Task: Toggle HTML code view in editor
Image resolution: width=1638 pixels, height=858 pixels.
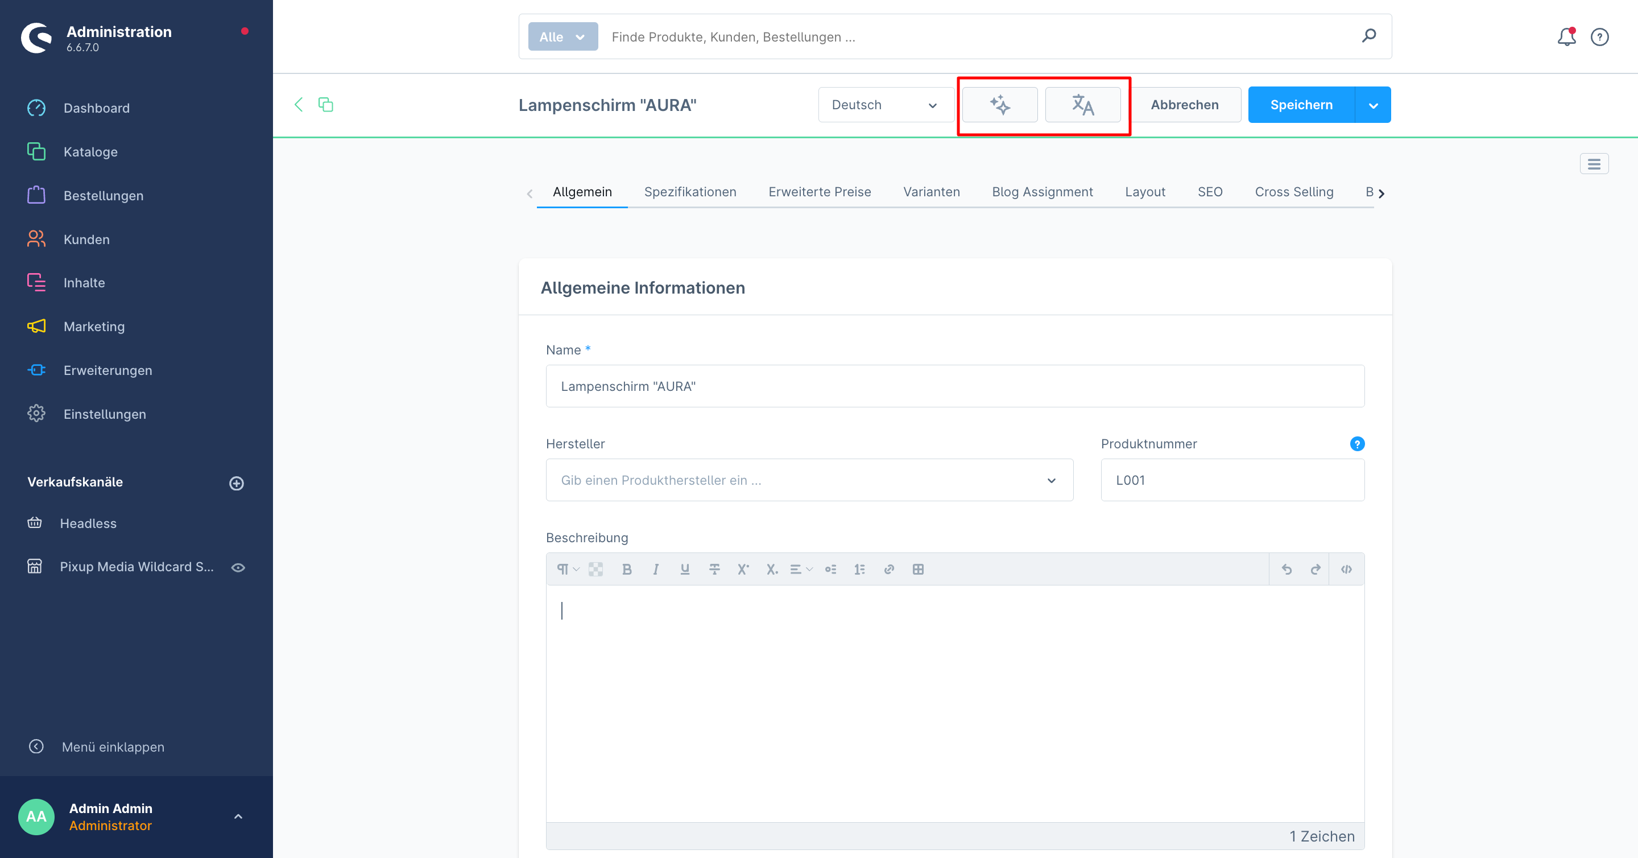Action: click(x=1346, y=569)
